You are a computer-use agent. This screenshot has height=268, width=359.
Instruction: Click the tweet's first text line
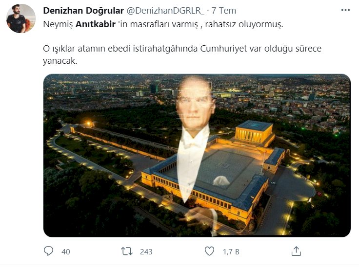pyautogui.click(x=163, y=24)
